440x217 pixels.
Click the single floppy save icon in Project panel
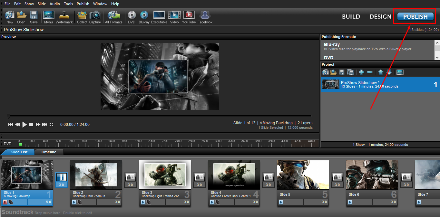tap(342, 72)
